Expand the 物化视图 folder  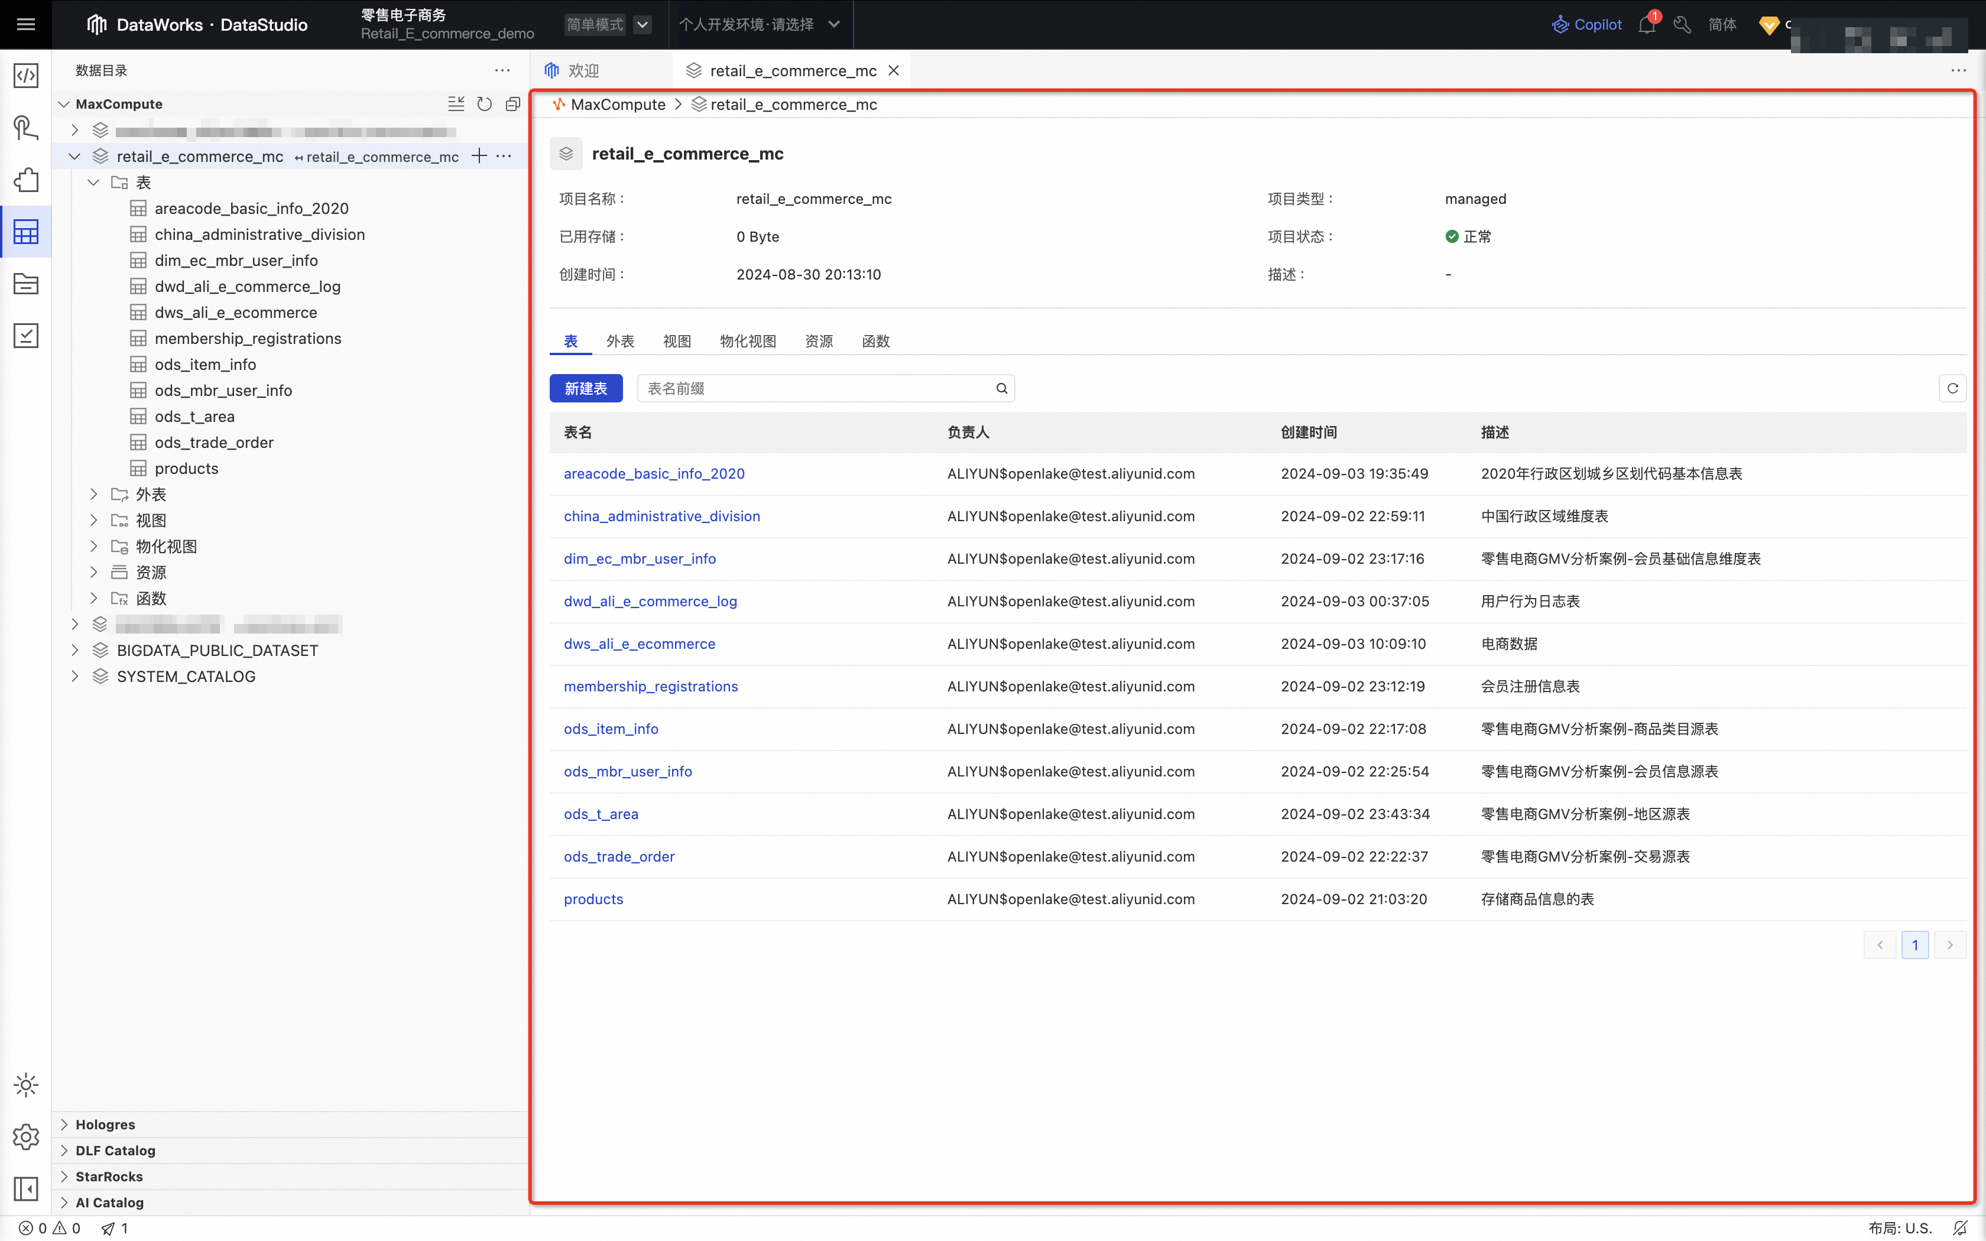[x=93, y=546]
